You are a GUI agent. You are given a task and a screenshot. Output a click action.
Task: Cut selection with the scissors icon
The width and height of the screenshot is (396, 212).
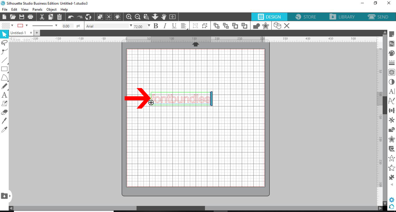[x=42, y=17]
